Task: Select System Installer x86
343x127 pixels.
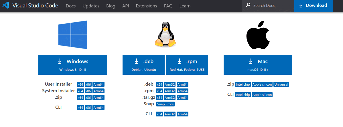Action: (88, 91)
